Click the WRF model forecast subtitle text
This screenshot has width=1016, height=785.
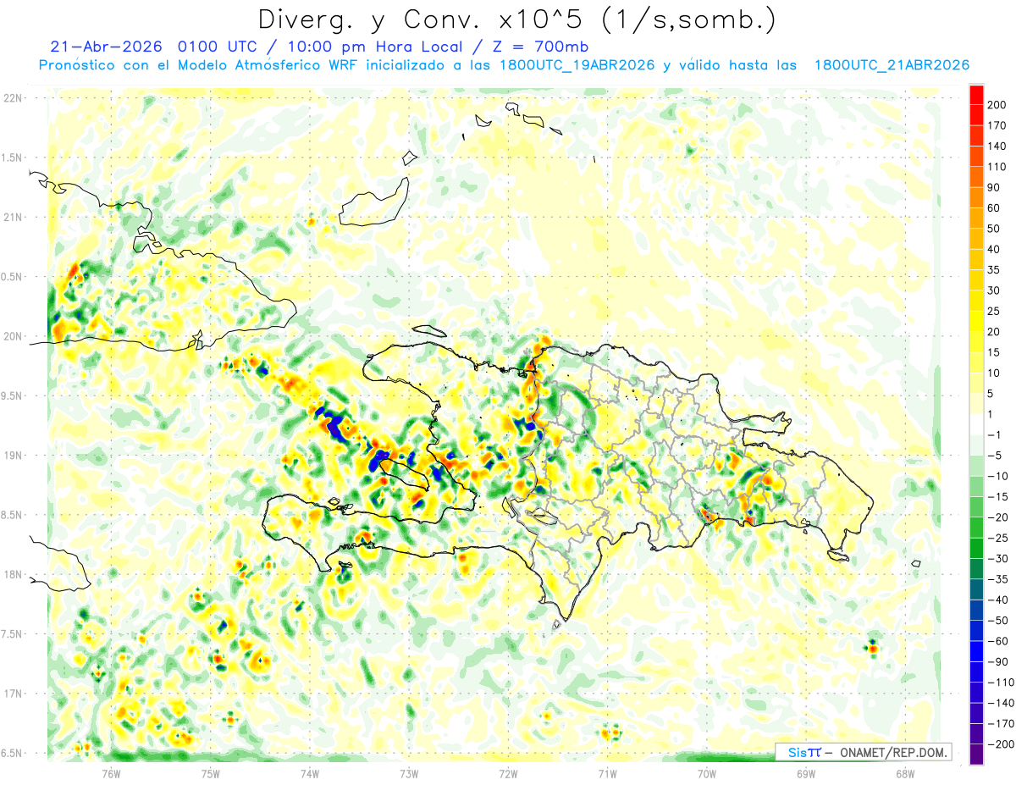504,65
